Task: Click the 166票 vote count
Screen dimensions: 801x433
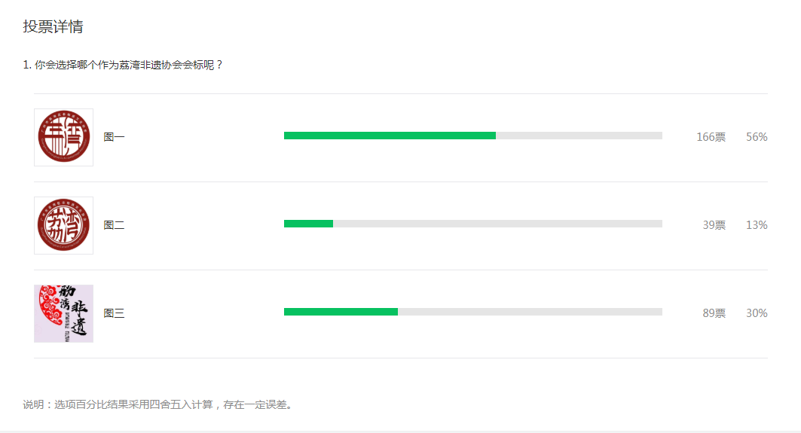Action: coord(711,137)
